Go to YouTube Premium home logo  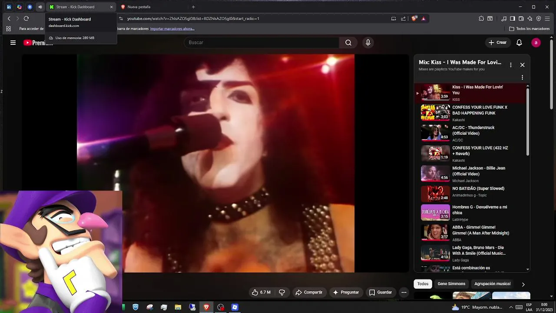[38, 43]
